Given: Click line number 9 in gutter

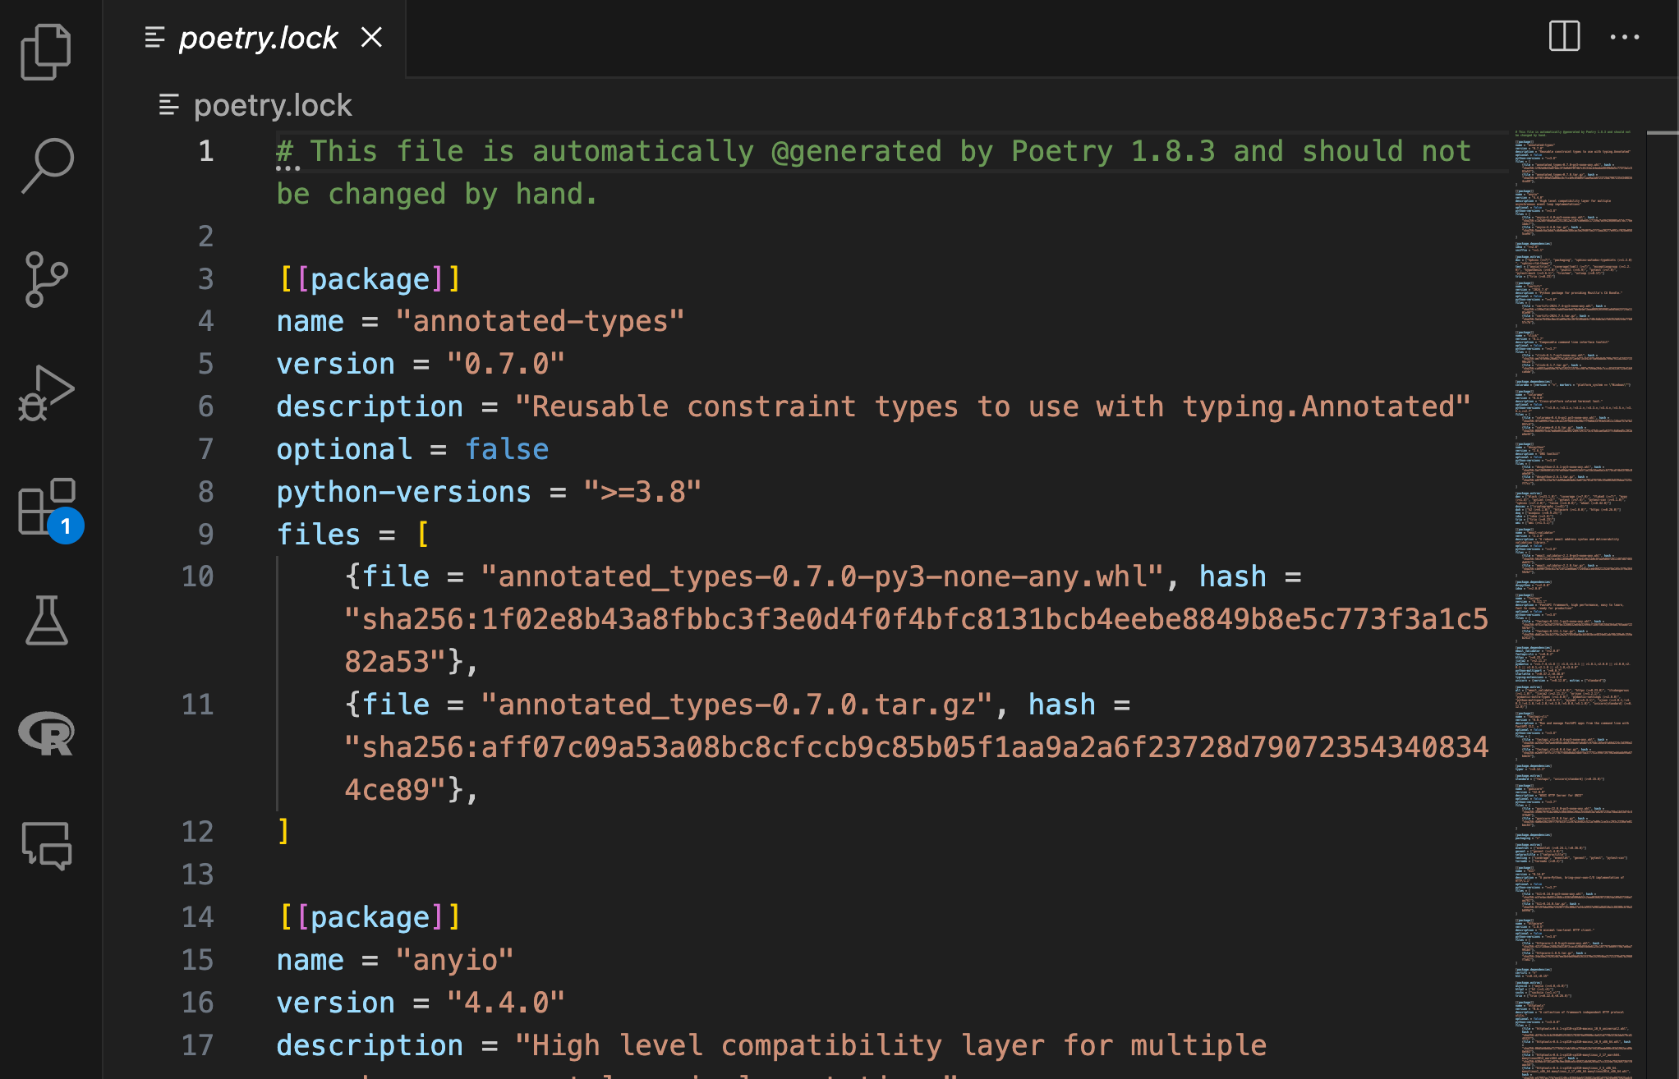Looking at the screenshot, I should 205,535.
